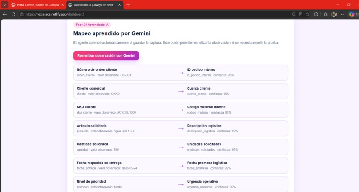Image resolution: width=359 pixels, height=192 pixels.
Task: Click the Fase 2 / Aprendizaje IA badge
Action: [x=92, y=25]
